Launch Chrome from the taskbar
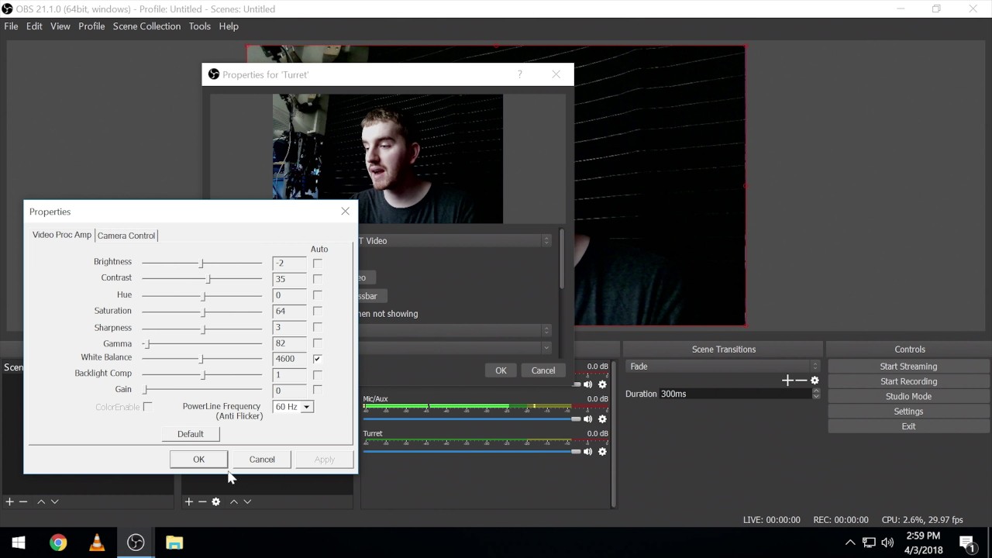This screenshot has width=992, height=558. point(58,542)
